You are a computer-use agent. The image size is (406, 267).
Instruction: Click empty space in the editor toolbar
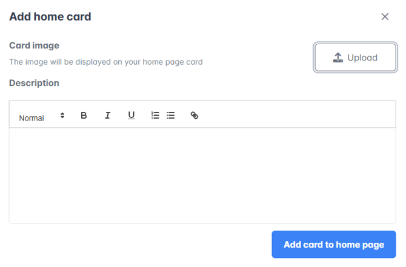pos(291,115)
